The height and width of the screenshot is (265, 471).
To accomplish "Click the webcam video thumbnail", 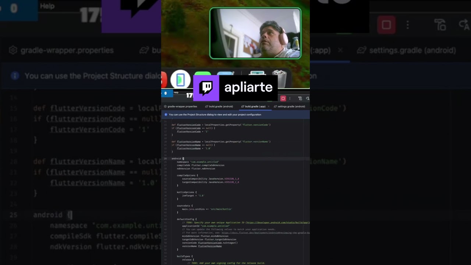I will tap(255, 33).
